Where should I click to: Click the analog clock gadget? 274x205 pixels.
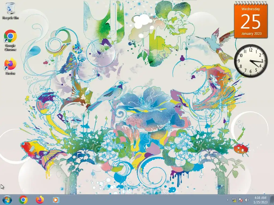(251, 61)
